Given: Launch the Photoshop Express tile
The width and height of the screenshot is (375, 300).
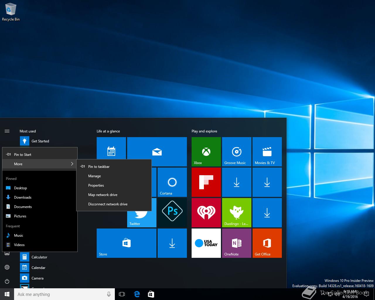Looking at the screenshot, I should pos(172,213).
